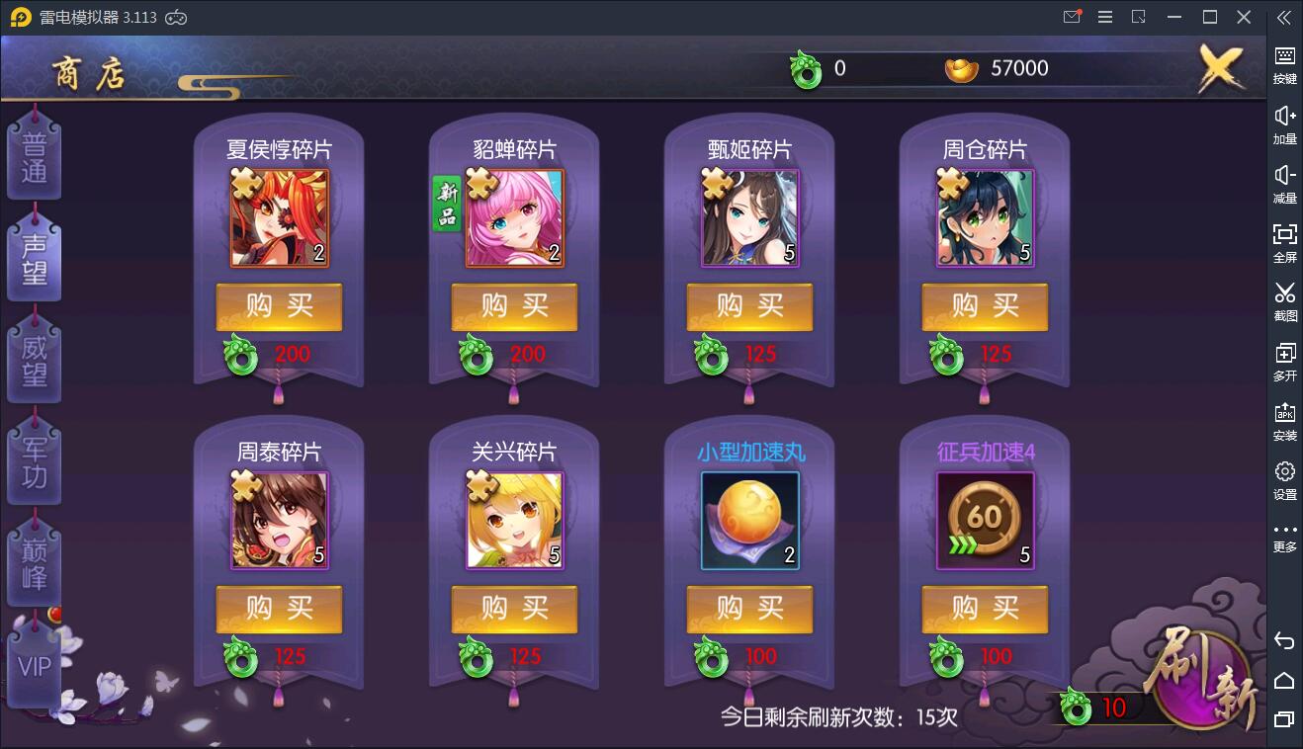
Task: Buy 夏侯惇碎片 with 购买 button
Action: [280, 306]
